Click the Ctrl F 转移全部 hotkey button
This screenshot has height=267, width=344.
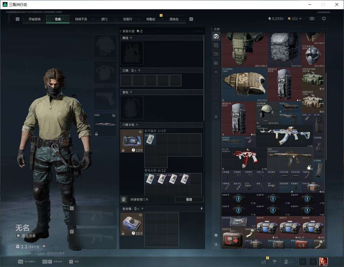(52, 262)
